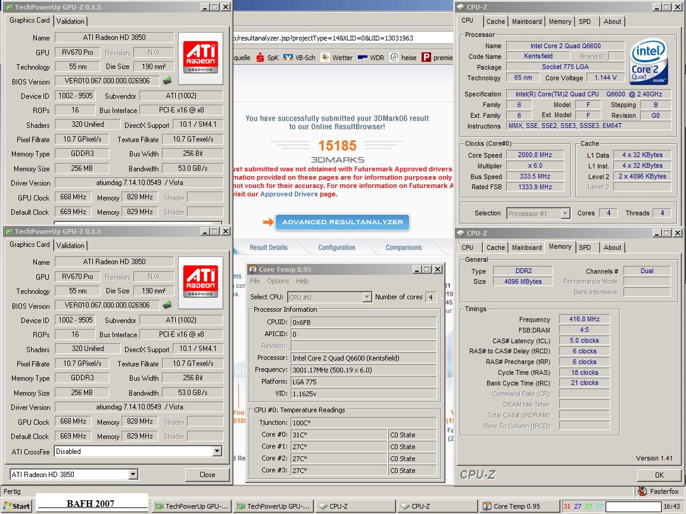
Task: Open Wetter bookmark icon
Action: [325, 57]
